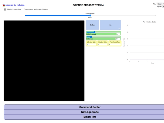This screenshot has width=164, height=123.
Task: Adjust the initial-rats slider
Action: [103, 37]
